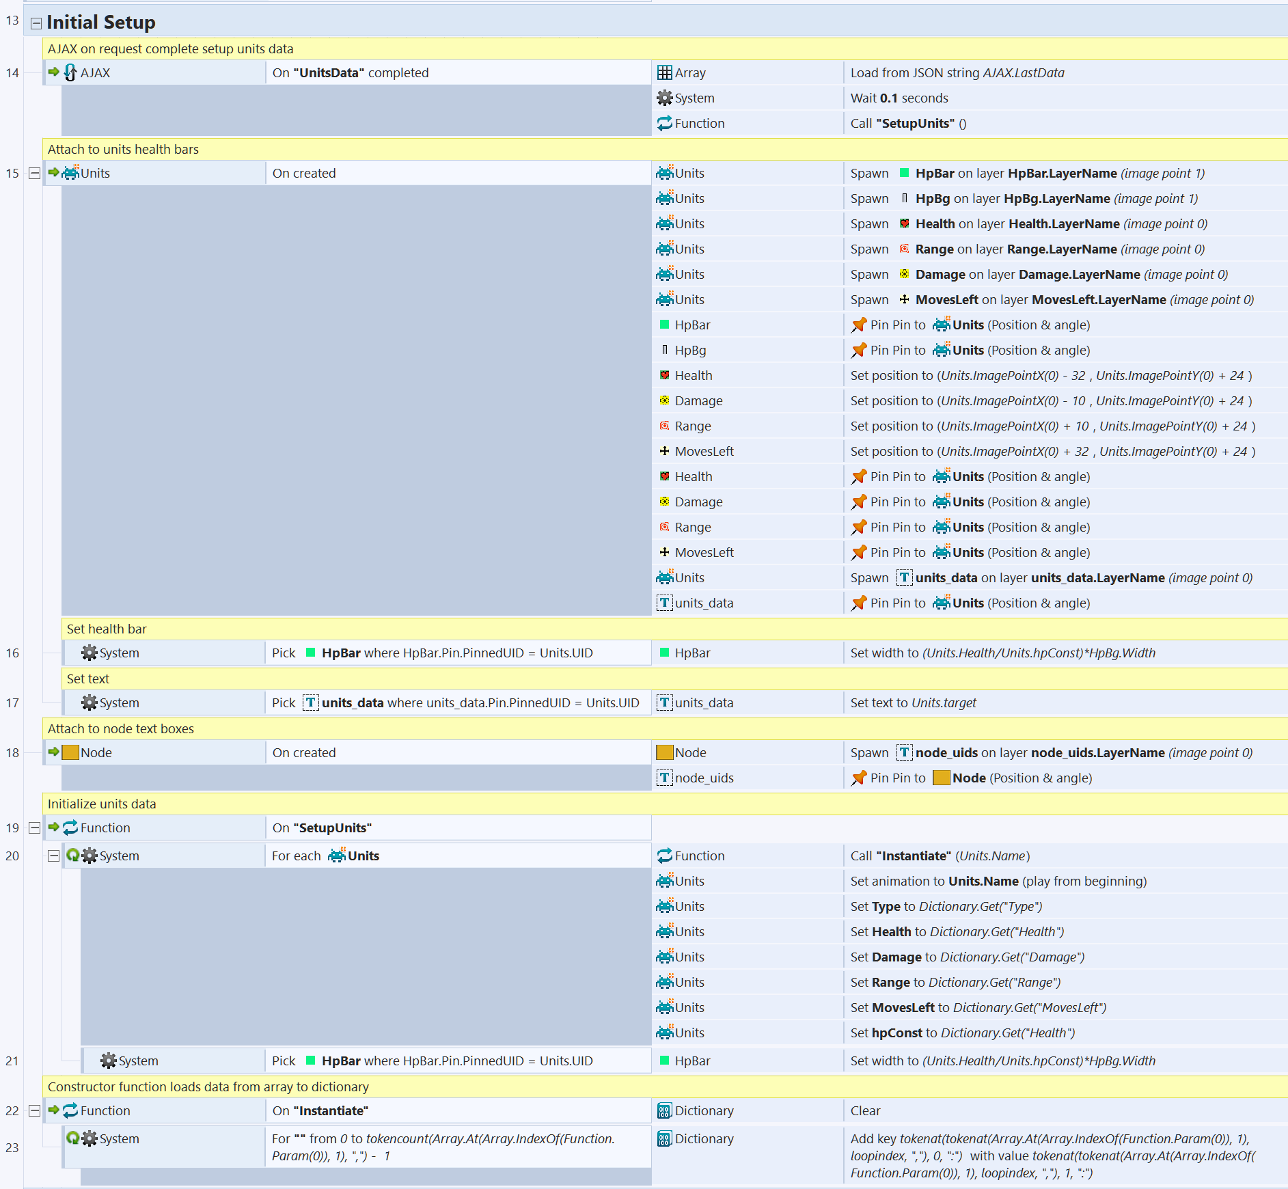Select the Load from JSON string action
This screenshot has width=1288, height=1189.
coord(957,73)
